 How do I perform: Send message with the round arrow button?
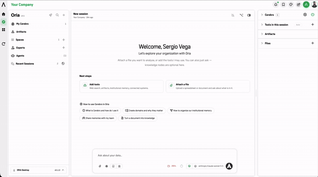[x=229, y=166]
